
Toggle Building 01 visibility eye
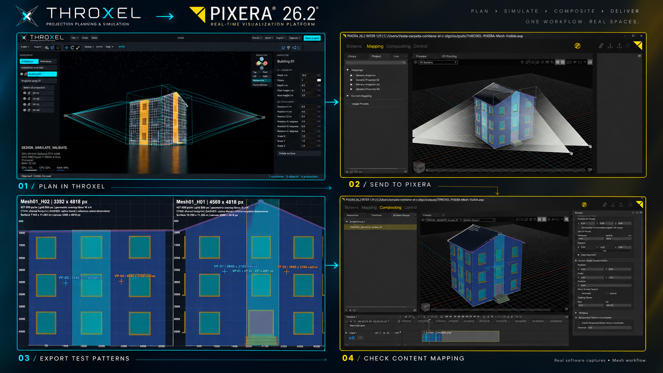point(21,74)
